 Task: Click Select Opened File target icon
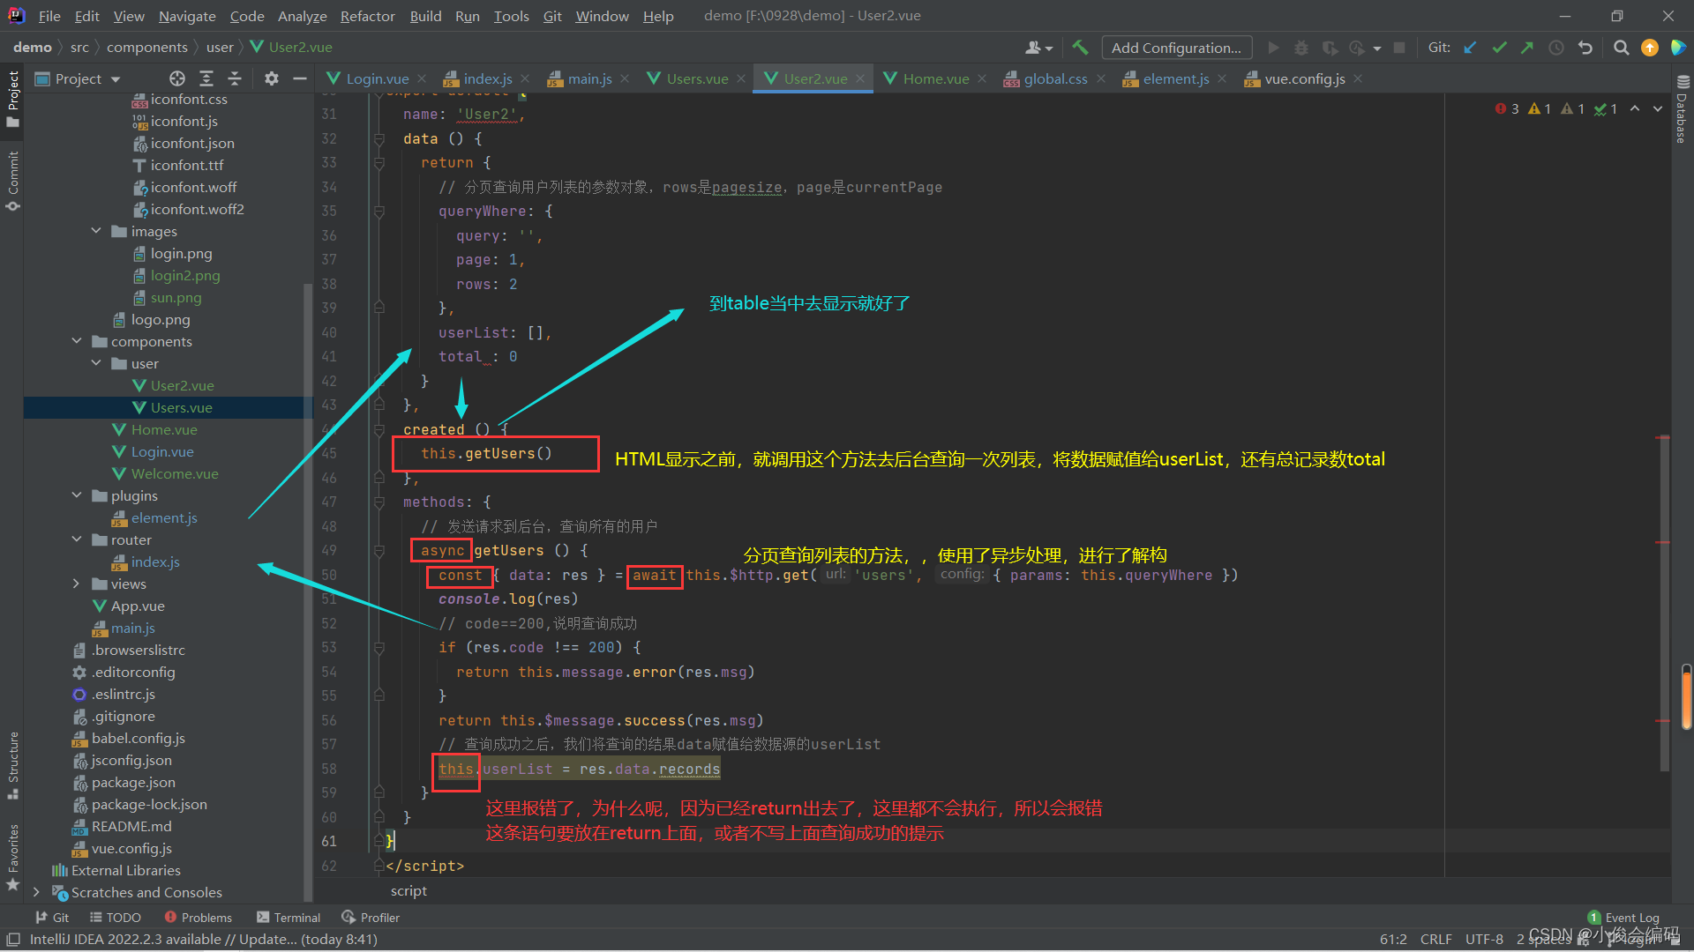coord(177,78)
